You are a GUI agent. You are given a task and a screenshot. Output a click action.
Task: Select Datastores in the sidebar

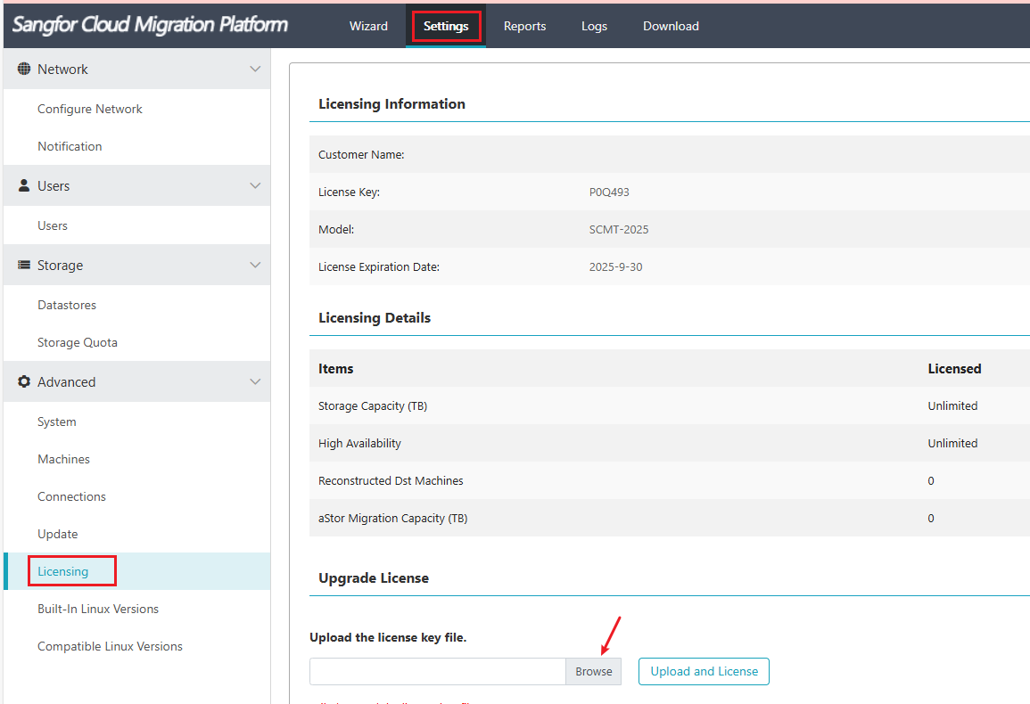pos(67,306)
